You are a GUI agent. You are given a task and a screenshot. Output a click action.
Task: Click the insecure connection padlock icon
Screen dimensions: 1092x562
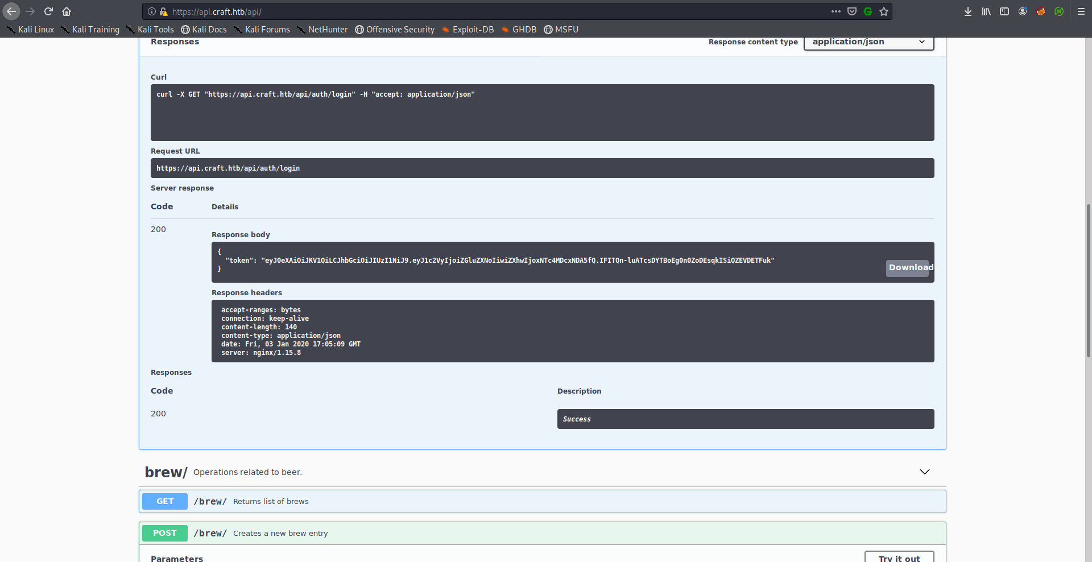pos(164,11)
